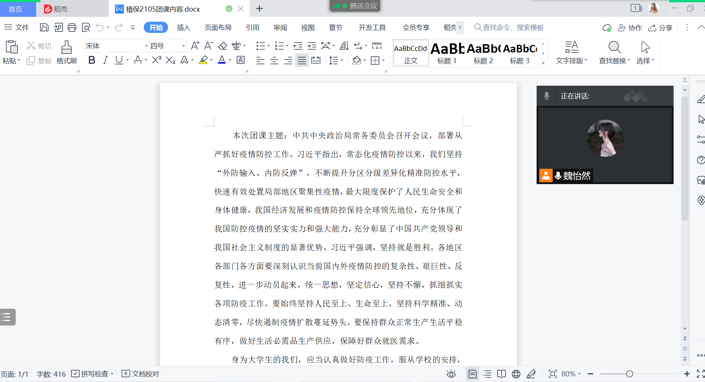Toggle character border A icon
The width and height of the screenshot is (705, 382).
[x=241, y=60]
